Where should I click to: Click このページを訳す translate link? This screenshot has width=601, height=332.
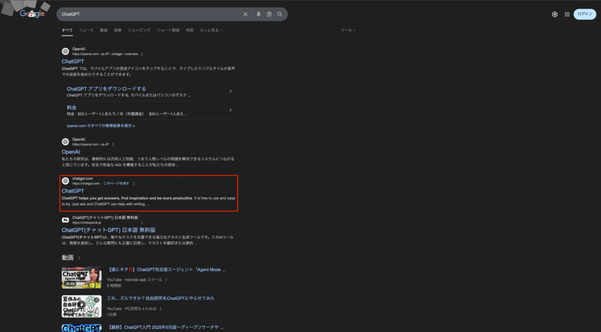click(116, 184)
